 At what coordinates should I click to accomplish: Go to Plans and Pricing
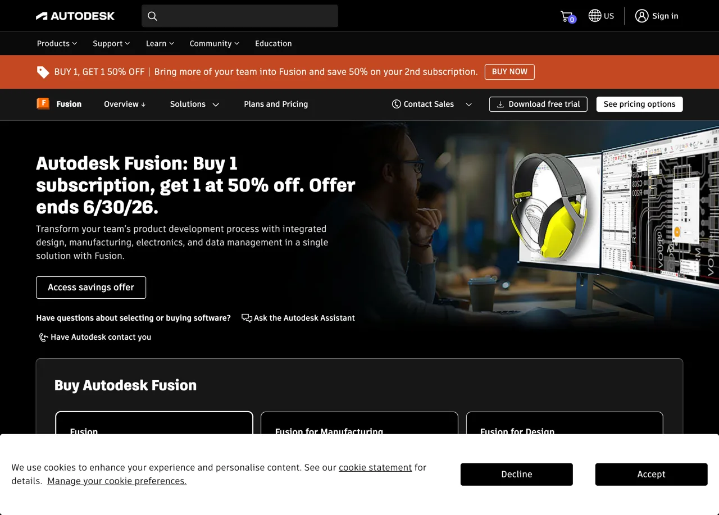click(x=276, y=104)
